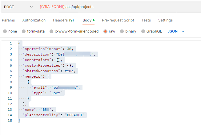The width and height of the screenshot is (201, 135).
Task: Click the "DEFAULT" placementPolicy value in the editor
Action: click(x=74, y=115)
